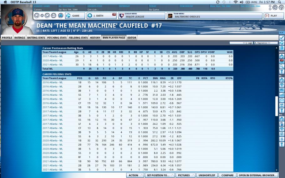Open the Major League menu

pyautogui.click(x=141, y=16)
